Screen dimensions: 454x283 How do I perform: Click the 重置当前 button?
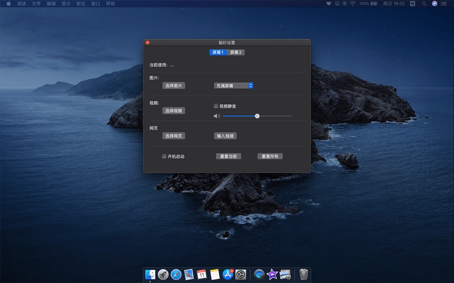click(229, 156)
